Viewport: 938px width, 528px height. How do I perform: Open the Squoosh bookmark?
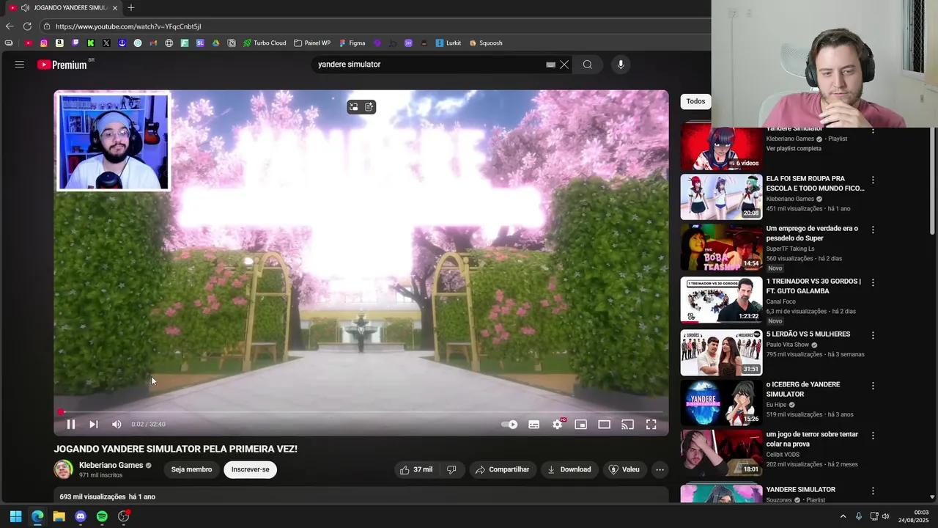(486, 43)
